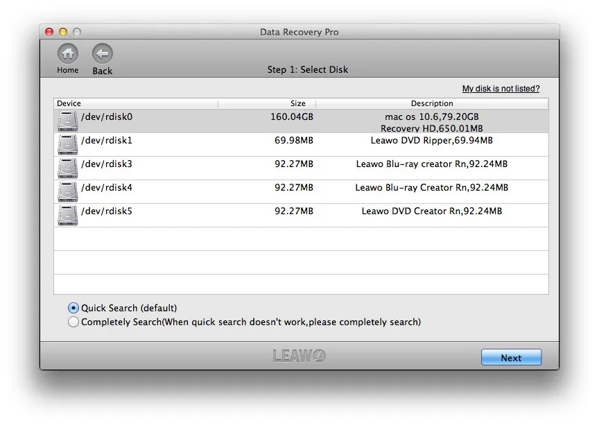599x425 pixels.
Task: Select the /dev/rdisk3 drive icon
Action: pos(68,168)
